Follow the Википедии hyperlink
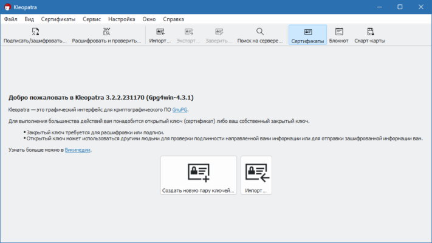This screenshot has width=432, height=243. [77, 150]
